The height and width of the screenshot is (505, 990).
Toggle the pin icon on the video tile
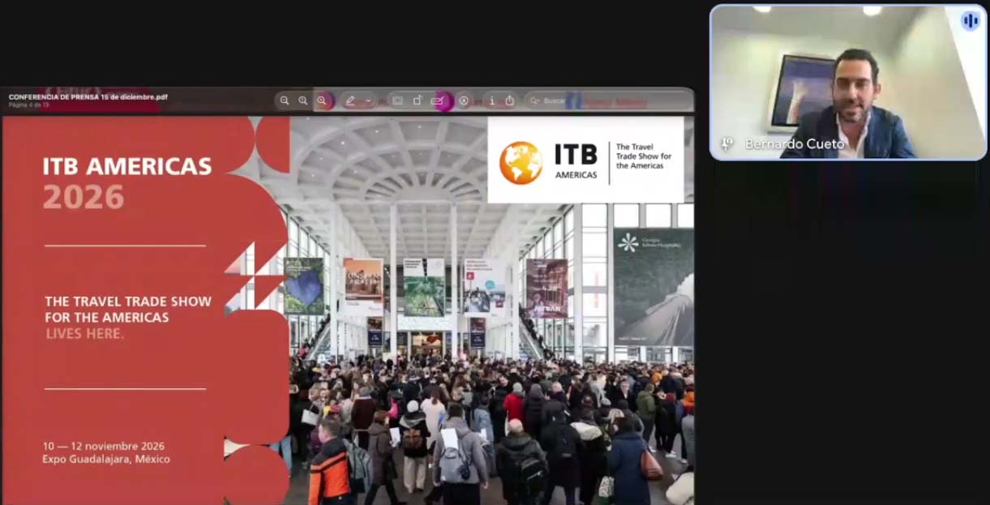click(x=726, y=143)
